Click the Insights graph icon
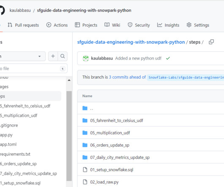The height and width of the screenshot is (187, 224). (x=160, y=25)
